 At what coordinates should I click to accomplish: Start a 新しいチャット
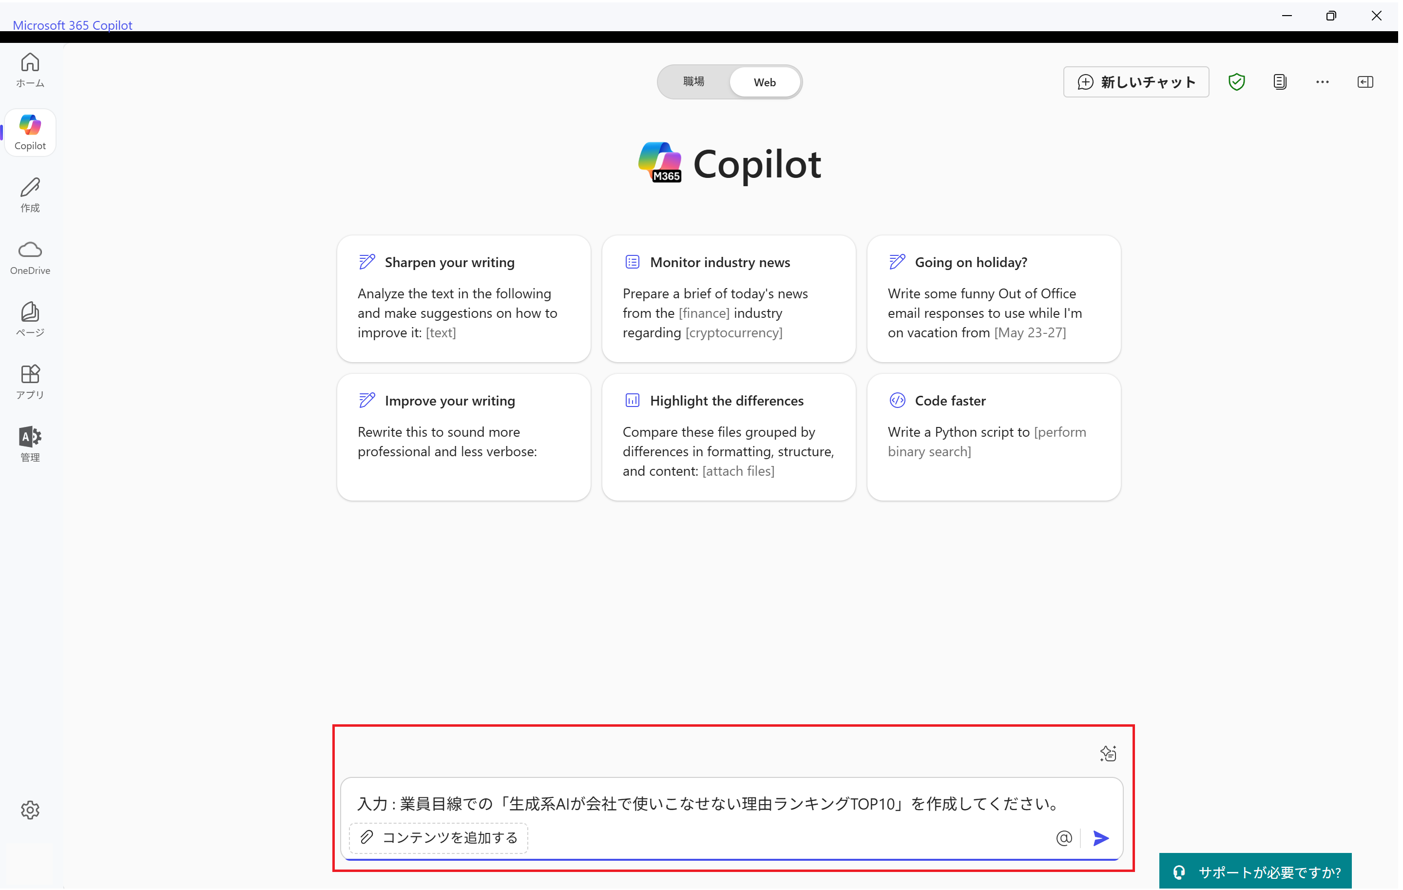pos(1135,81)
